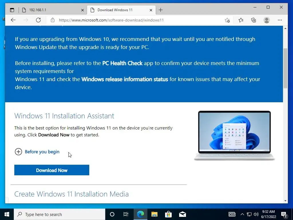Open the clock and calendar flyout
Screen dimensions: 293x220
tap(268, 214)
